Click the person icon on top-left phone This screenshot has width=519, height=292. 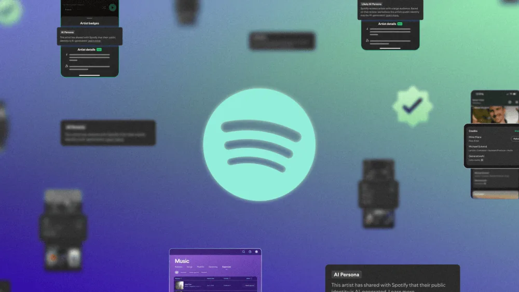(x=67, y=66)
